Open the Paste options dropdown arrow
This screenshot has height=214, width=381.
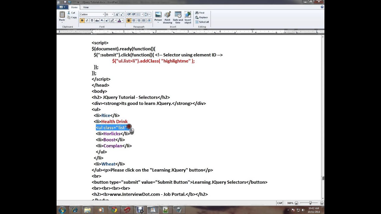[x=62, y=22]
